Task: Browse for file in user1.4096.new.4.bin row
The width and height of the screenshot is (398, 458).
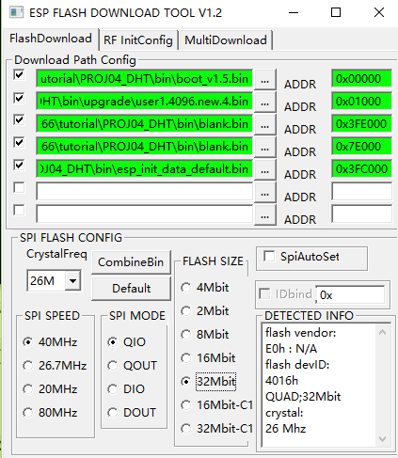Action: 265,102
